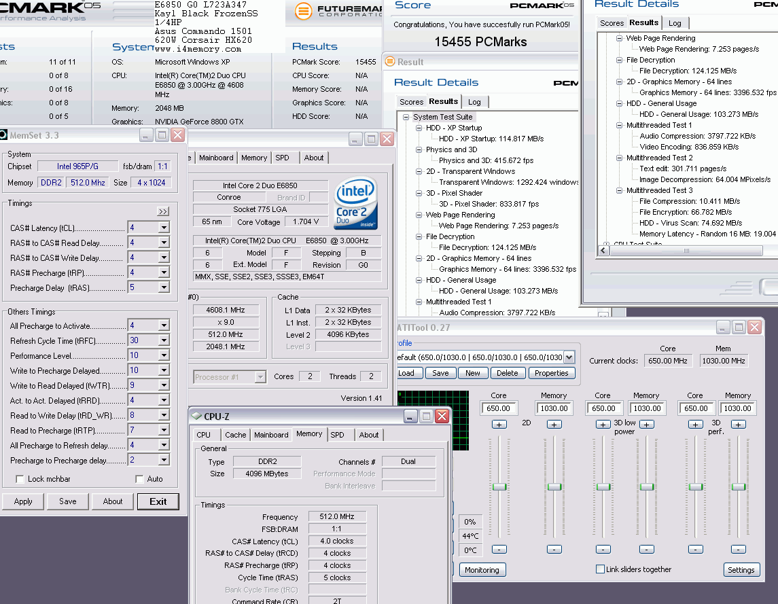Increase 3D perf. Memory clock plus button
The height and width of the screenshot is (604, 778).
point(739,425)
